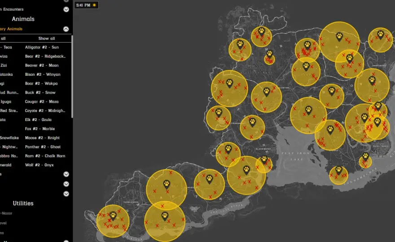The width and height of the screenshot is (395, 242).
Task: Expand the chevron just above the Utilities heading
Action: tap(66, 194)
